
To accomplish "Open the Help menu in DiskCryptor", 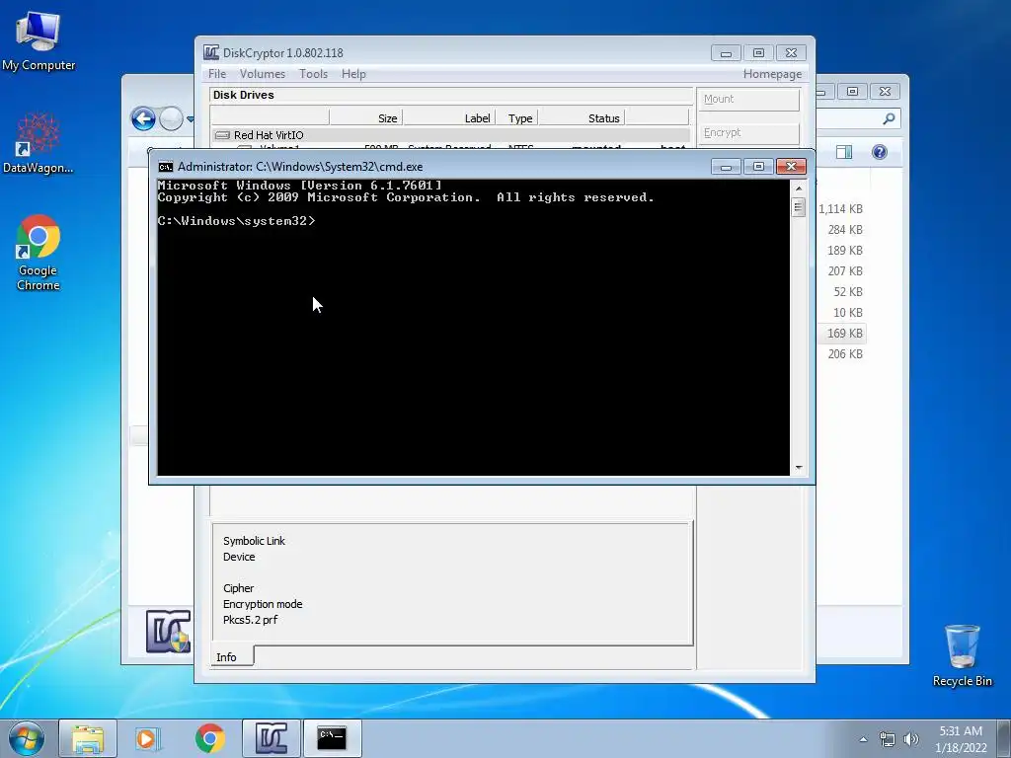I will click(353, 74).
